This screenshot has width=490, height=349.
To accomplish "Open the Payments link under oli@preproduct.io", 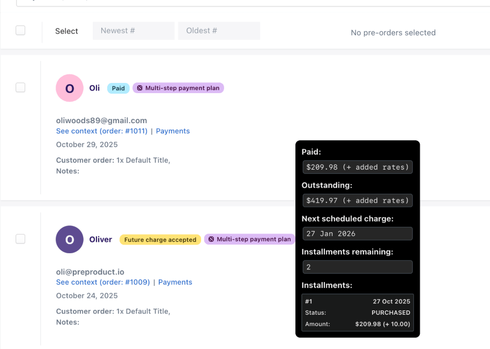I will (175, 282).
